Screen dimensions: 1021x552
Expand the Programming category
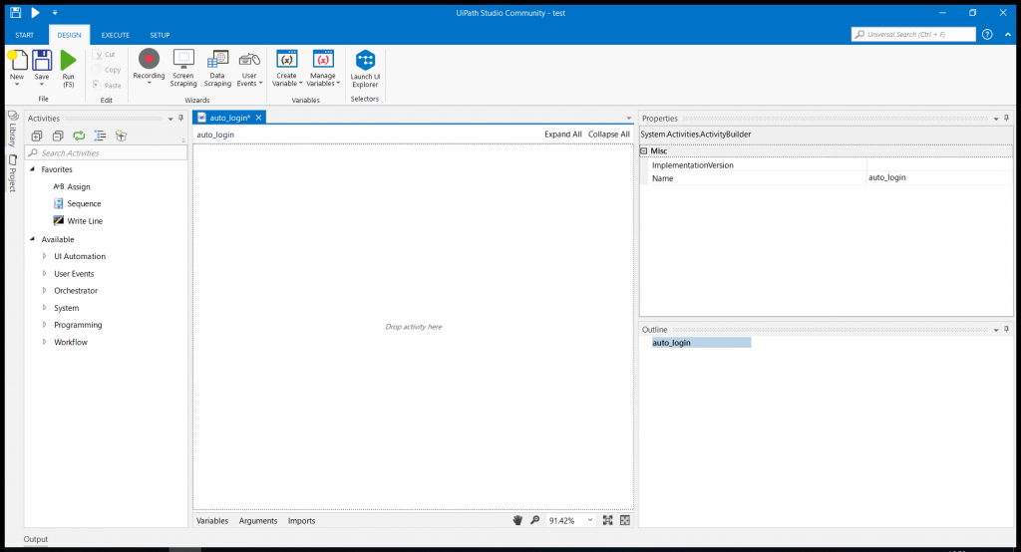pos(44,324)
